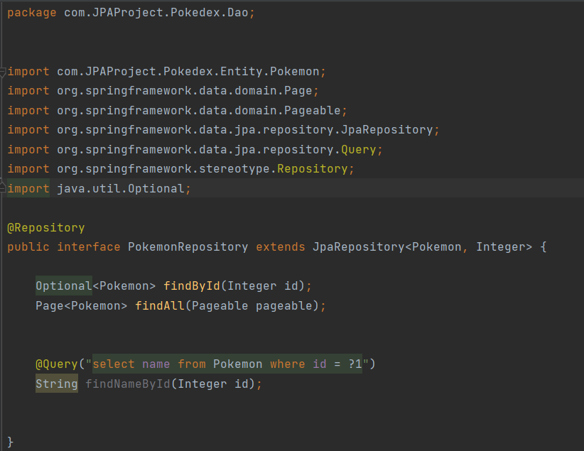Click 'JpaRepository<Pokemon' in the interface declaration
This screenshot has width=584, height=451.
(387, 247)
